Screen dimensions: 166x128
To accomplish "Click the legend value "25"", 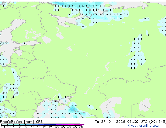I will click(51, 127).
